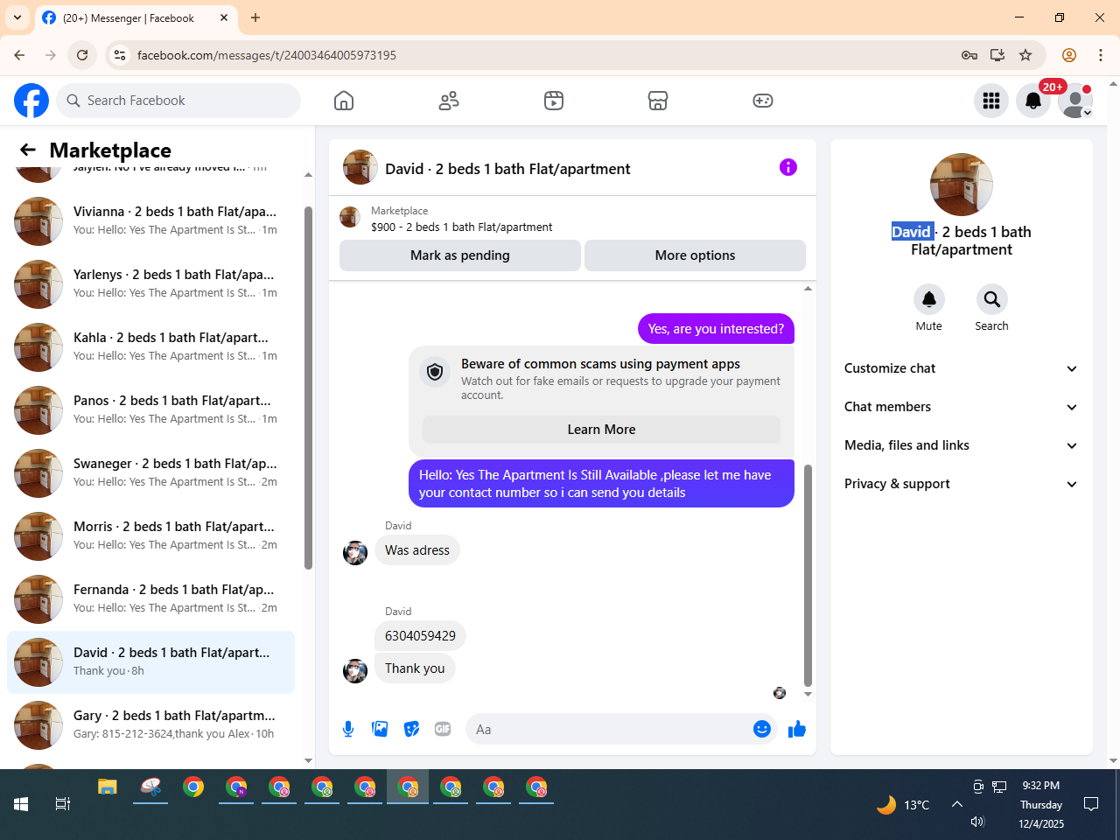
Task: Open the Marketplace storefront icon
Action: coord(658,101)
